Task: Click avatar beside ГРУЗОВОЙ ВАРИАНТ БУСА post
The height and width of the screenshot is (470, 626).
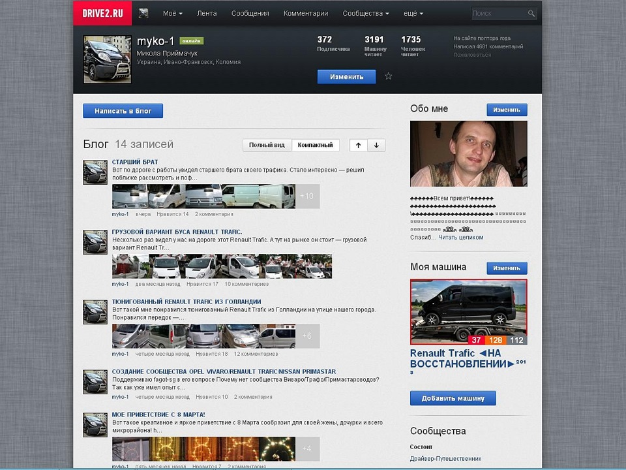Action: pyautogui.click(x=95, y=242)
